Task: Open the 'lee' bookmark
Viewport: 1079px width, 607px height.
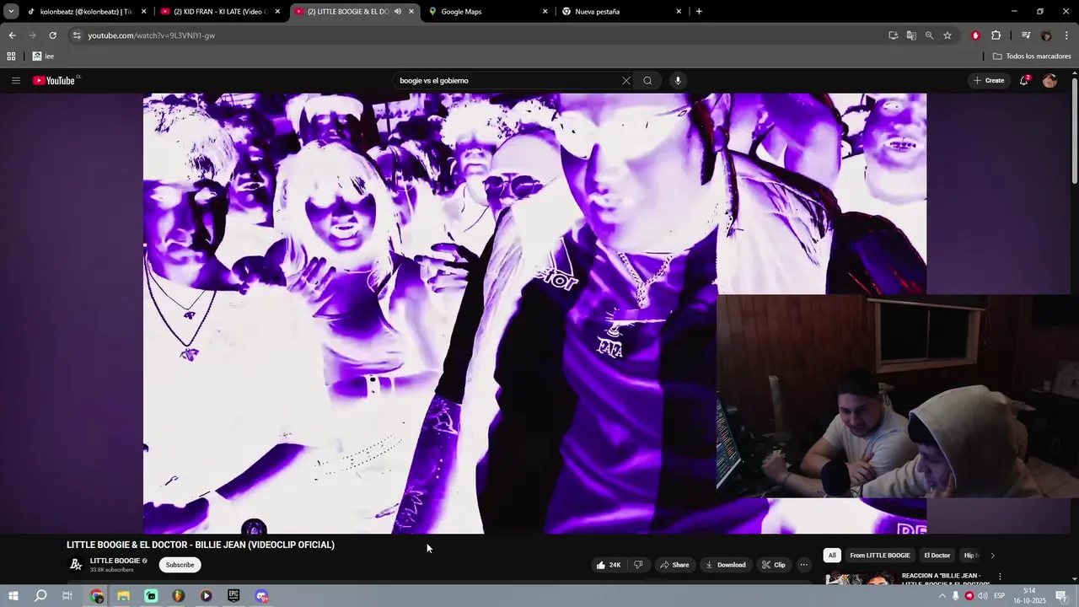Action: [x=43, y=56]
